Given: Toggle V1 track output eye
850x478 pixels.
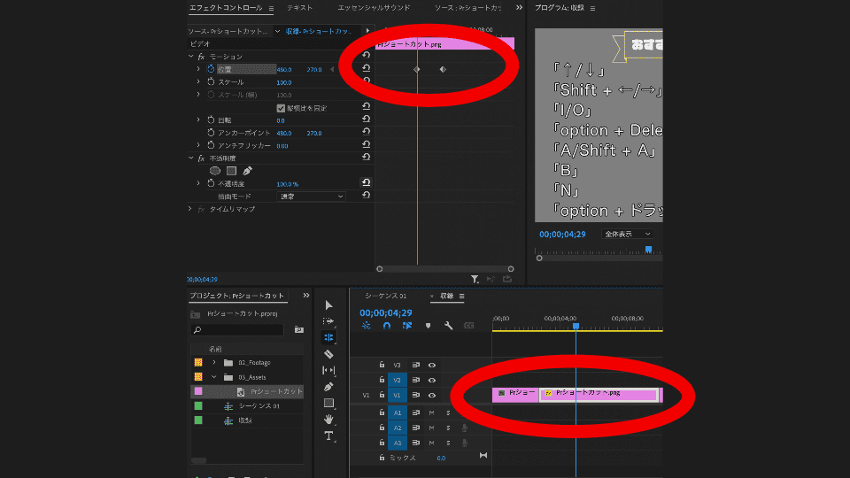Looking at the screenshot, I should click(431, 395).
